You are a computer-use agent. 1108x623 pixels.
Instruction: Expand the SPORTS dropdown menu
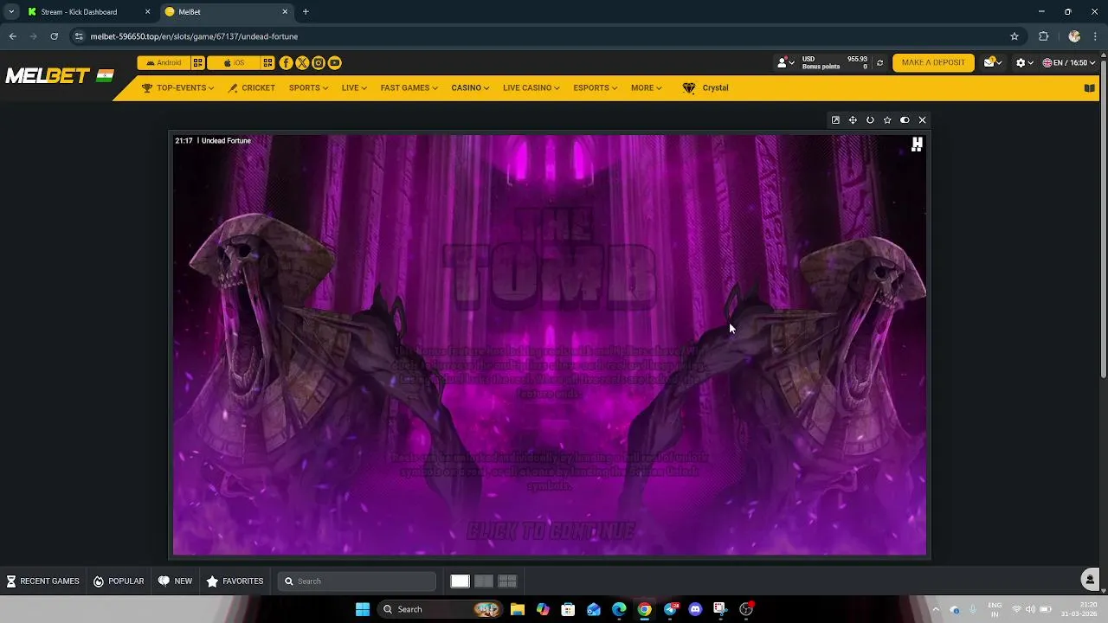[x=308, y=87]
